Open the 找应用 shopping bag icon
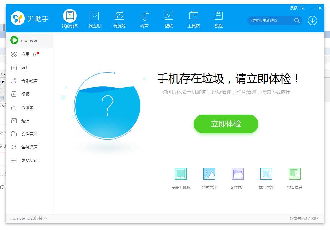The image size is (330, 230). [95, 16]
